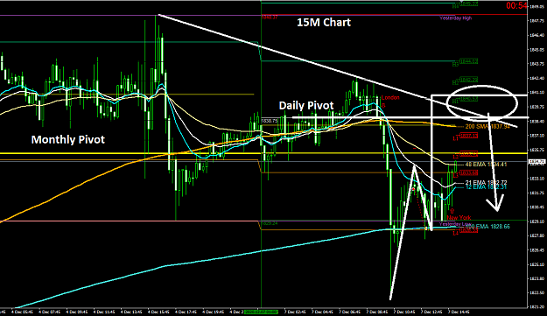
Task: Select the Yesterday Low line label
Action: point(455,224)
